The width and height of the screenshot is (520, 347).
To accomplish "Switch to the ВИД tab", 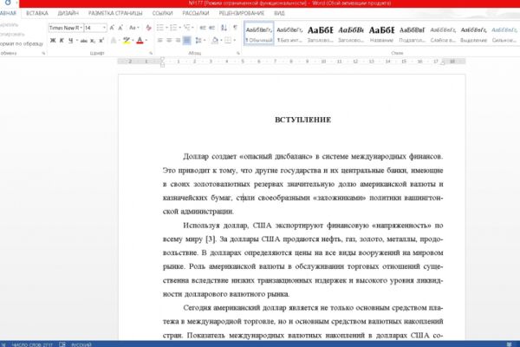I will [x=279, y=13].
